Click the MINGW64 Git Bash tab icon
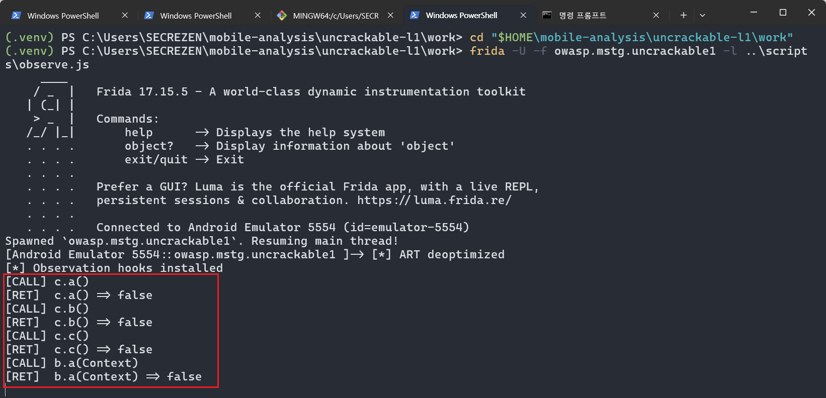This screenshot has height=398, width=826. click(282, 16)
